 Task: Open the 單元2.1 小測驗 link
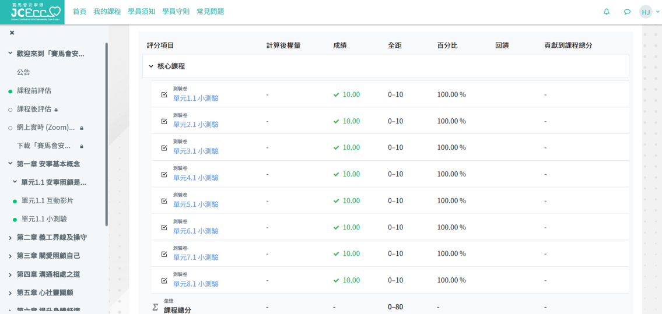[x=195, y=125]
